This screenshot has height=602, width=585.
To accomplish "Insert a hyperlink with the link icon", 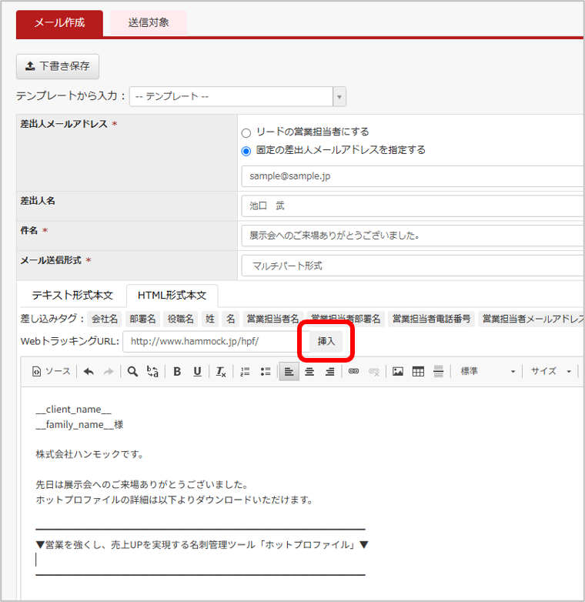I will point(353,371).
